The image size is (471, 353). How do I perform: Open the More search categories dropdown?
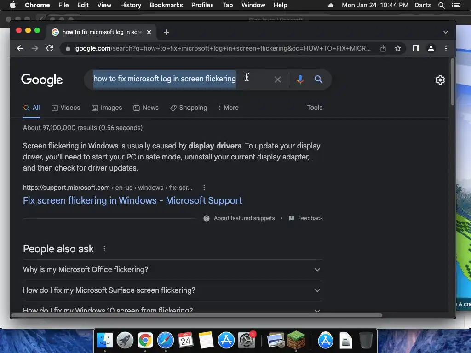pyautogui.click(x=229, y=108)
